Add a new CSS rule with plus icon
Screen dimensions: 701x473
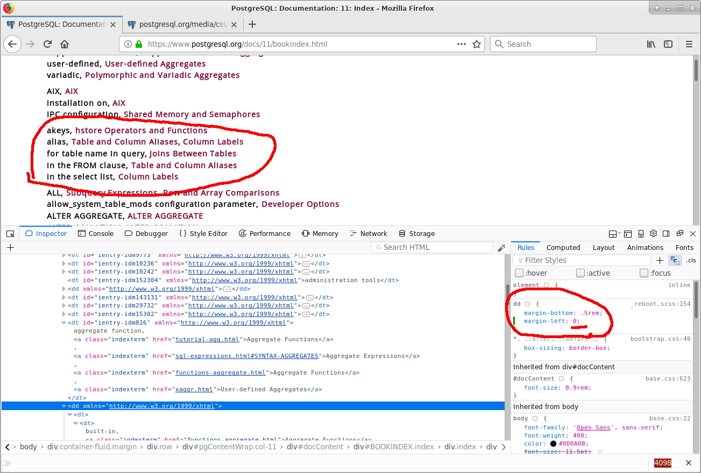pyautogui.click(x=660, y=261)
